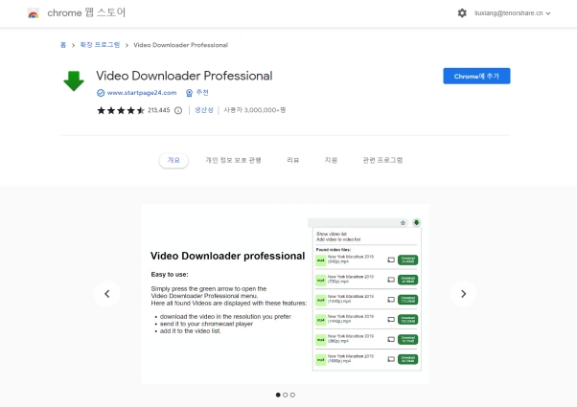Go to next screenshot with right chevron

coord(463,294)
